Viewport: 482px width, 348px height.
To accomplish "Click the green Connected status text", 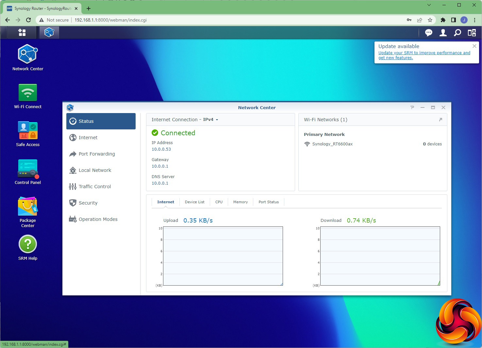I will pyautogui.click(x=178, y=133).
